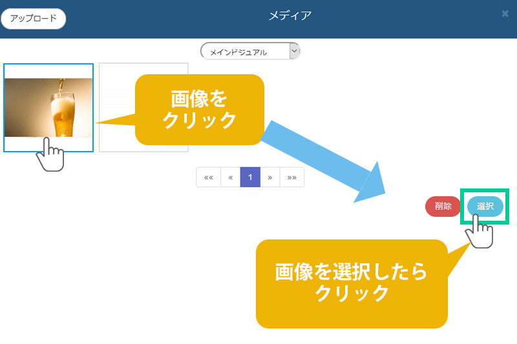The width and height of the screenshot is (517, 344).
Task: Click the 画像を選択したらクリック callout bubble
Action: (x=352, y=283)
